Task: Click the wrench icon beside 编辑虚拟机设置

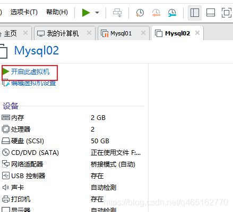Action: coord(6,83)
